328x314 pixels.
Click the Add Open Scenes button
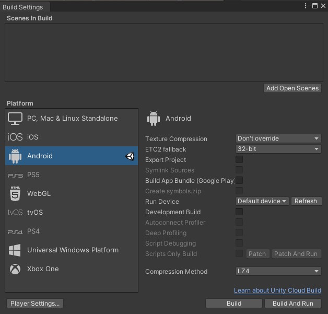292,88
